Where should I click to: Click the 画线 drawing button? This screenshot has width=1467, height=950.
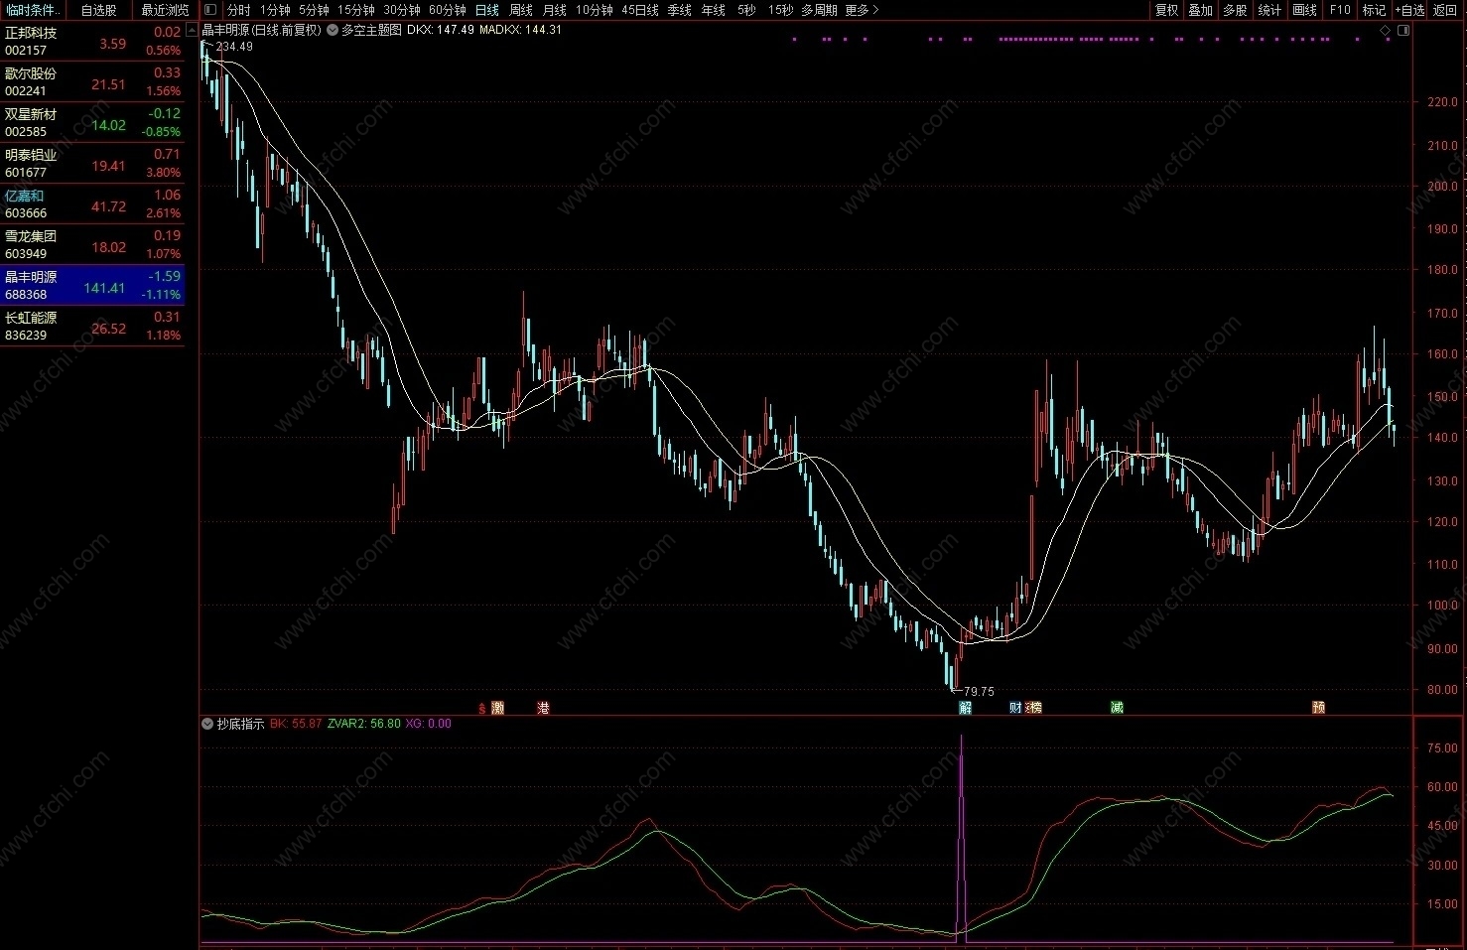point(1305,10)
